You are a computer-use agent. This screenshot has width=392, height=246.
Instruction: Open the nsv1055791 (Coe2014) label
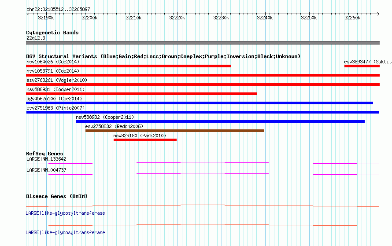tap(53, 71)
